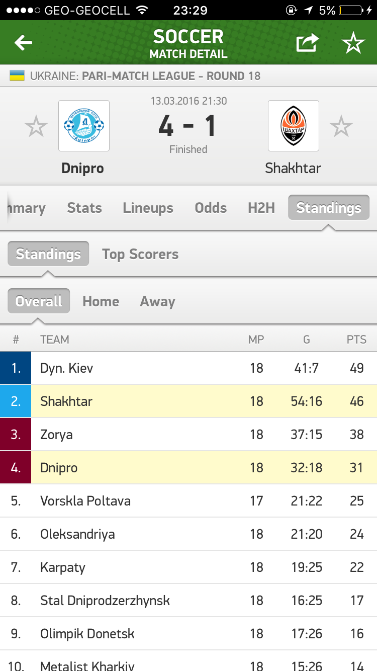Switch to the Lineups tab
This screenshot has width=377, height=671.
pyautogui.click(x=148, y=208)
